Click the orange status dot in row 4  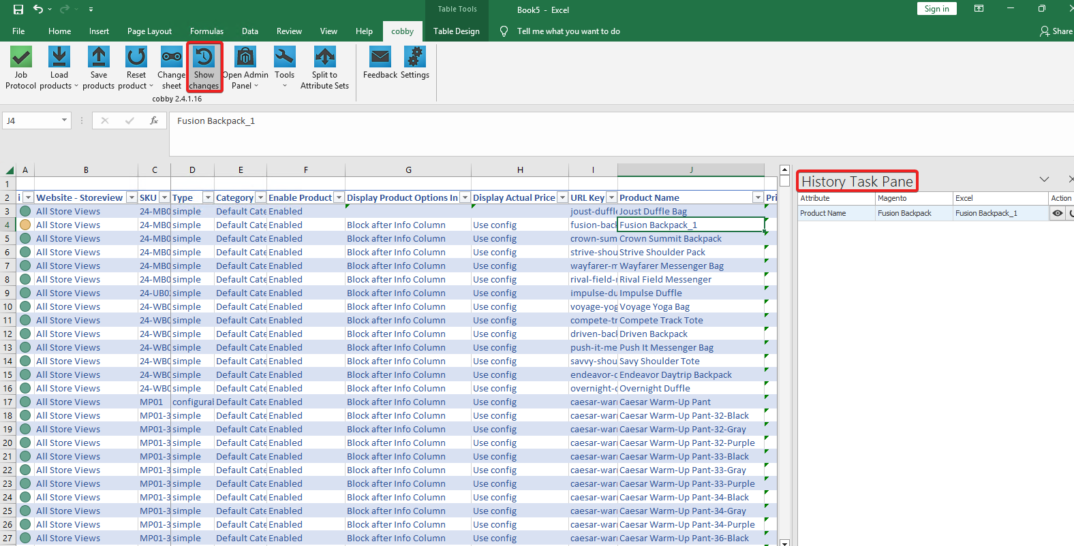(x=25, y=225)
